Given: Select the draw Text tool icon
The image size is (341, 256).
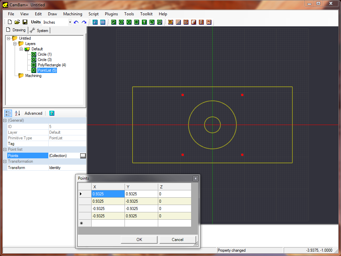Looking at the screenshot, I should tap(144, 22).
